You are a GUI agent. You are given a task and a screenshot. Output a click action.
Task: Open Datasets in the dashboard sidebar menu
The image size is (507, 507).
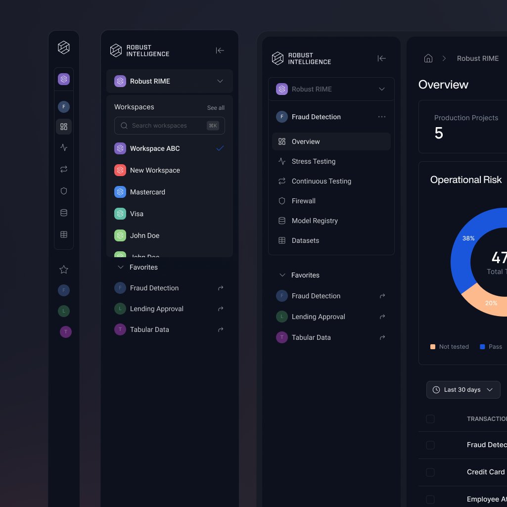pyautogui.click(x=331, y=240)
